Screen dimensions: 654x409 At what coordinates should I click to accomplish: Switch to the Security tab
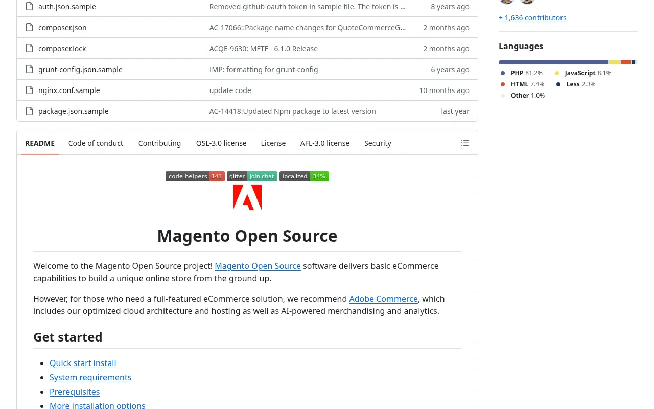tap(378, 143)
